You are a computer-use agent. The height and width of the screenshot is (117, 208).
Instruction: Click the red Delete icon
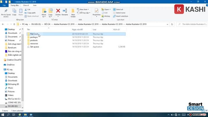58,11
